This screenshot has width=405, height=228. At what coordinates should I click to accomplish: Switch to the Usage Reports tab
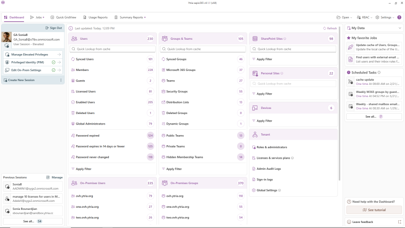pyautogui.click(x=95, y=17)
